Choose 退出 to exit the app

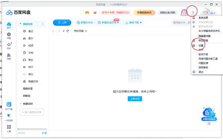point(201,72)
